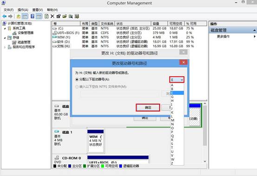Select 磁盘管理 in the tree

(24, 42)
